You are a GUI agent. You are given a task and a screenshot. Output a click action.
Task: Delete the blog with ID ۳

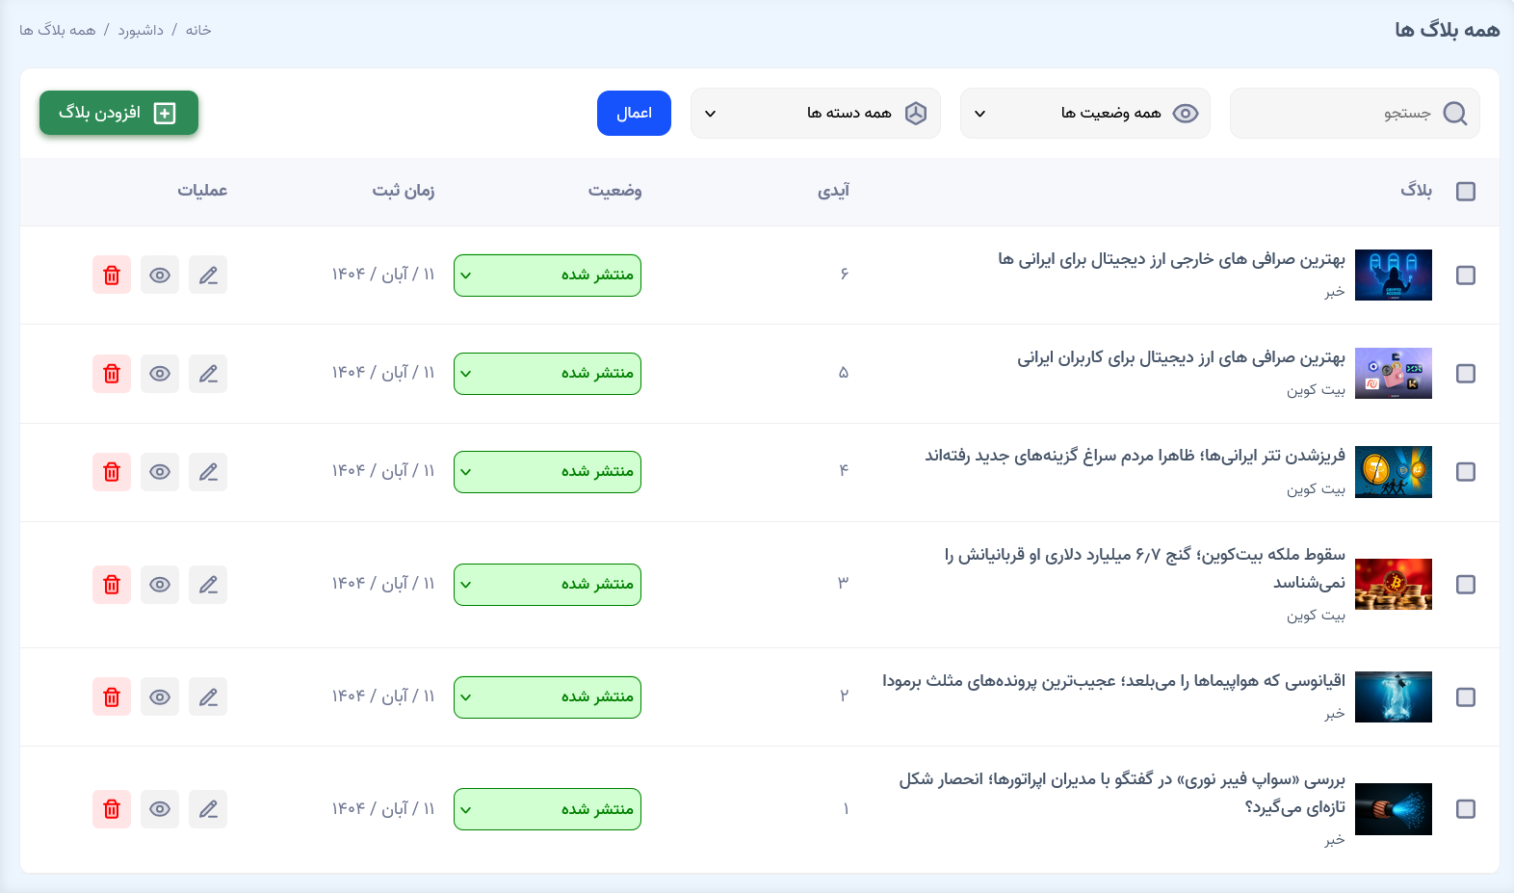112,585
